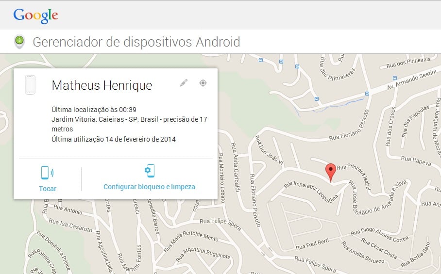Click the Rua Argentina Buguinote label
Screen dimensions: 441x274
(203, 254)
